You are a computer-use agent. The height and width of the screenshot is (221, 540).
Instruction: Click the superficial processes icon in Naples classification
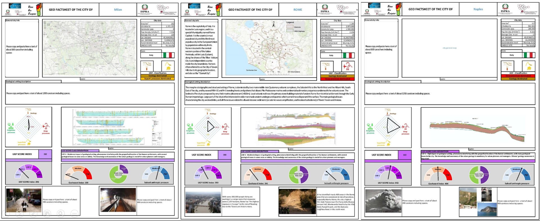(528, 67)
